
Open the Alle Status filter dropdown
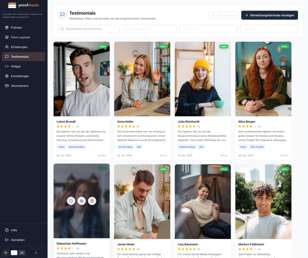[x=208, y=29]
